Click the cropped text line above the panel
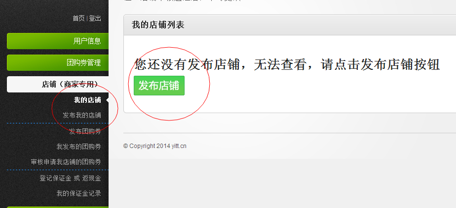Screen dimensions: 456x208 182,0
